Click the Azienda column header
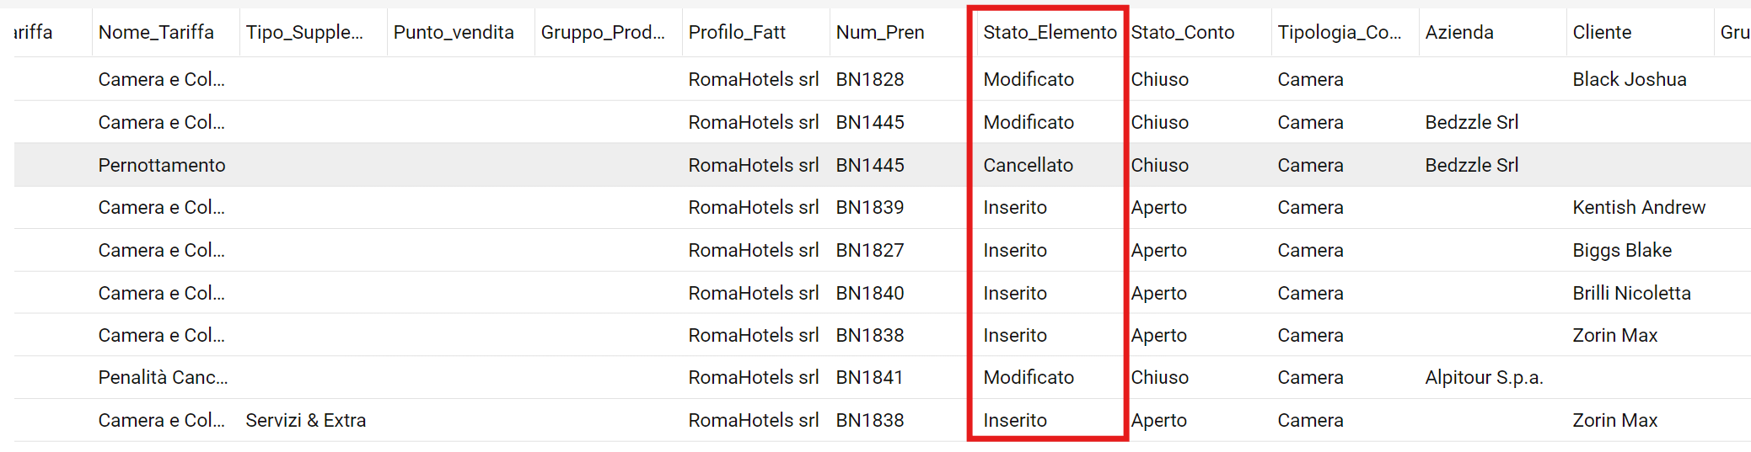Screen dimensions: 1751x452 coord(1459,33)
